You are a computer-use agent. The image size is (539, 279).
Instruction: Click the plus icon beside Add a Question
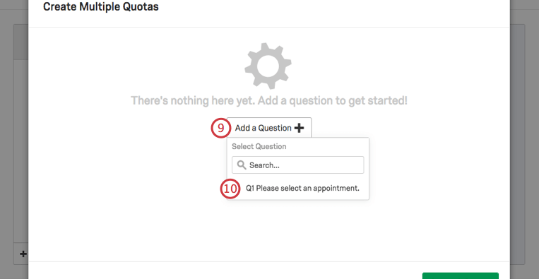coord(299,128)
